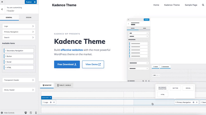Click the Free Download button

67,64
